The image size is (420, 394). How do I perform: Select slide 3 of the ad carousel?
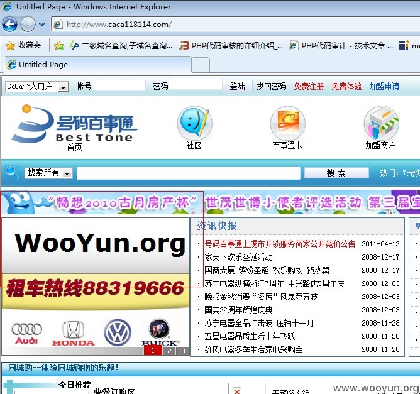(183, 351)
